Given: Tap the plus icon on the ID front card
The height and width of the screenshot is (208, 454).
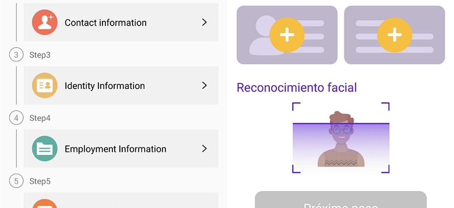Looking at the screenshot, I should (x=287, y=35).
